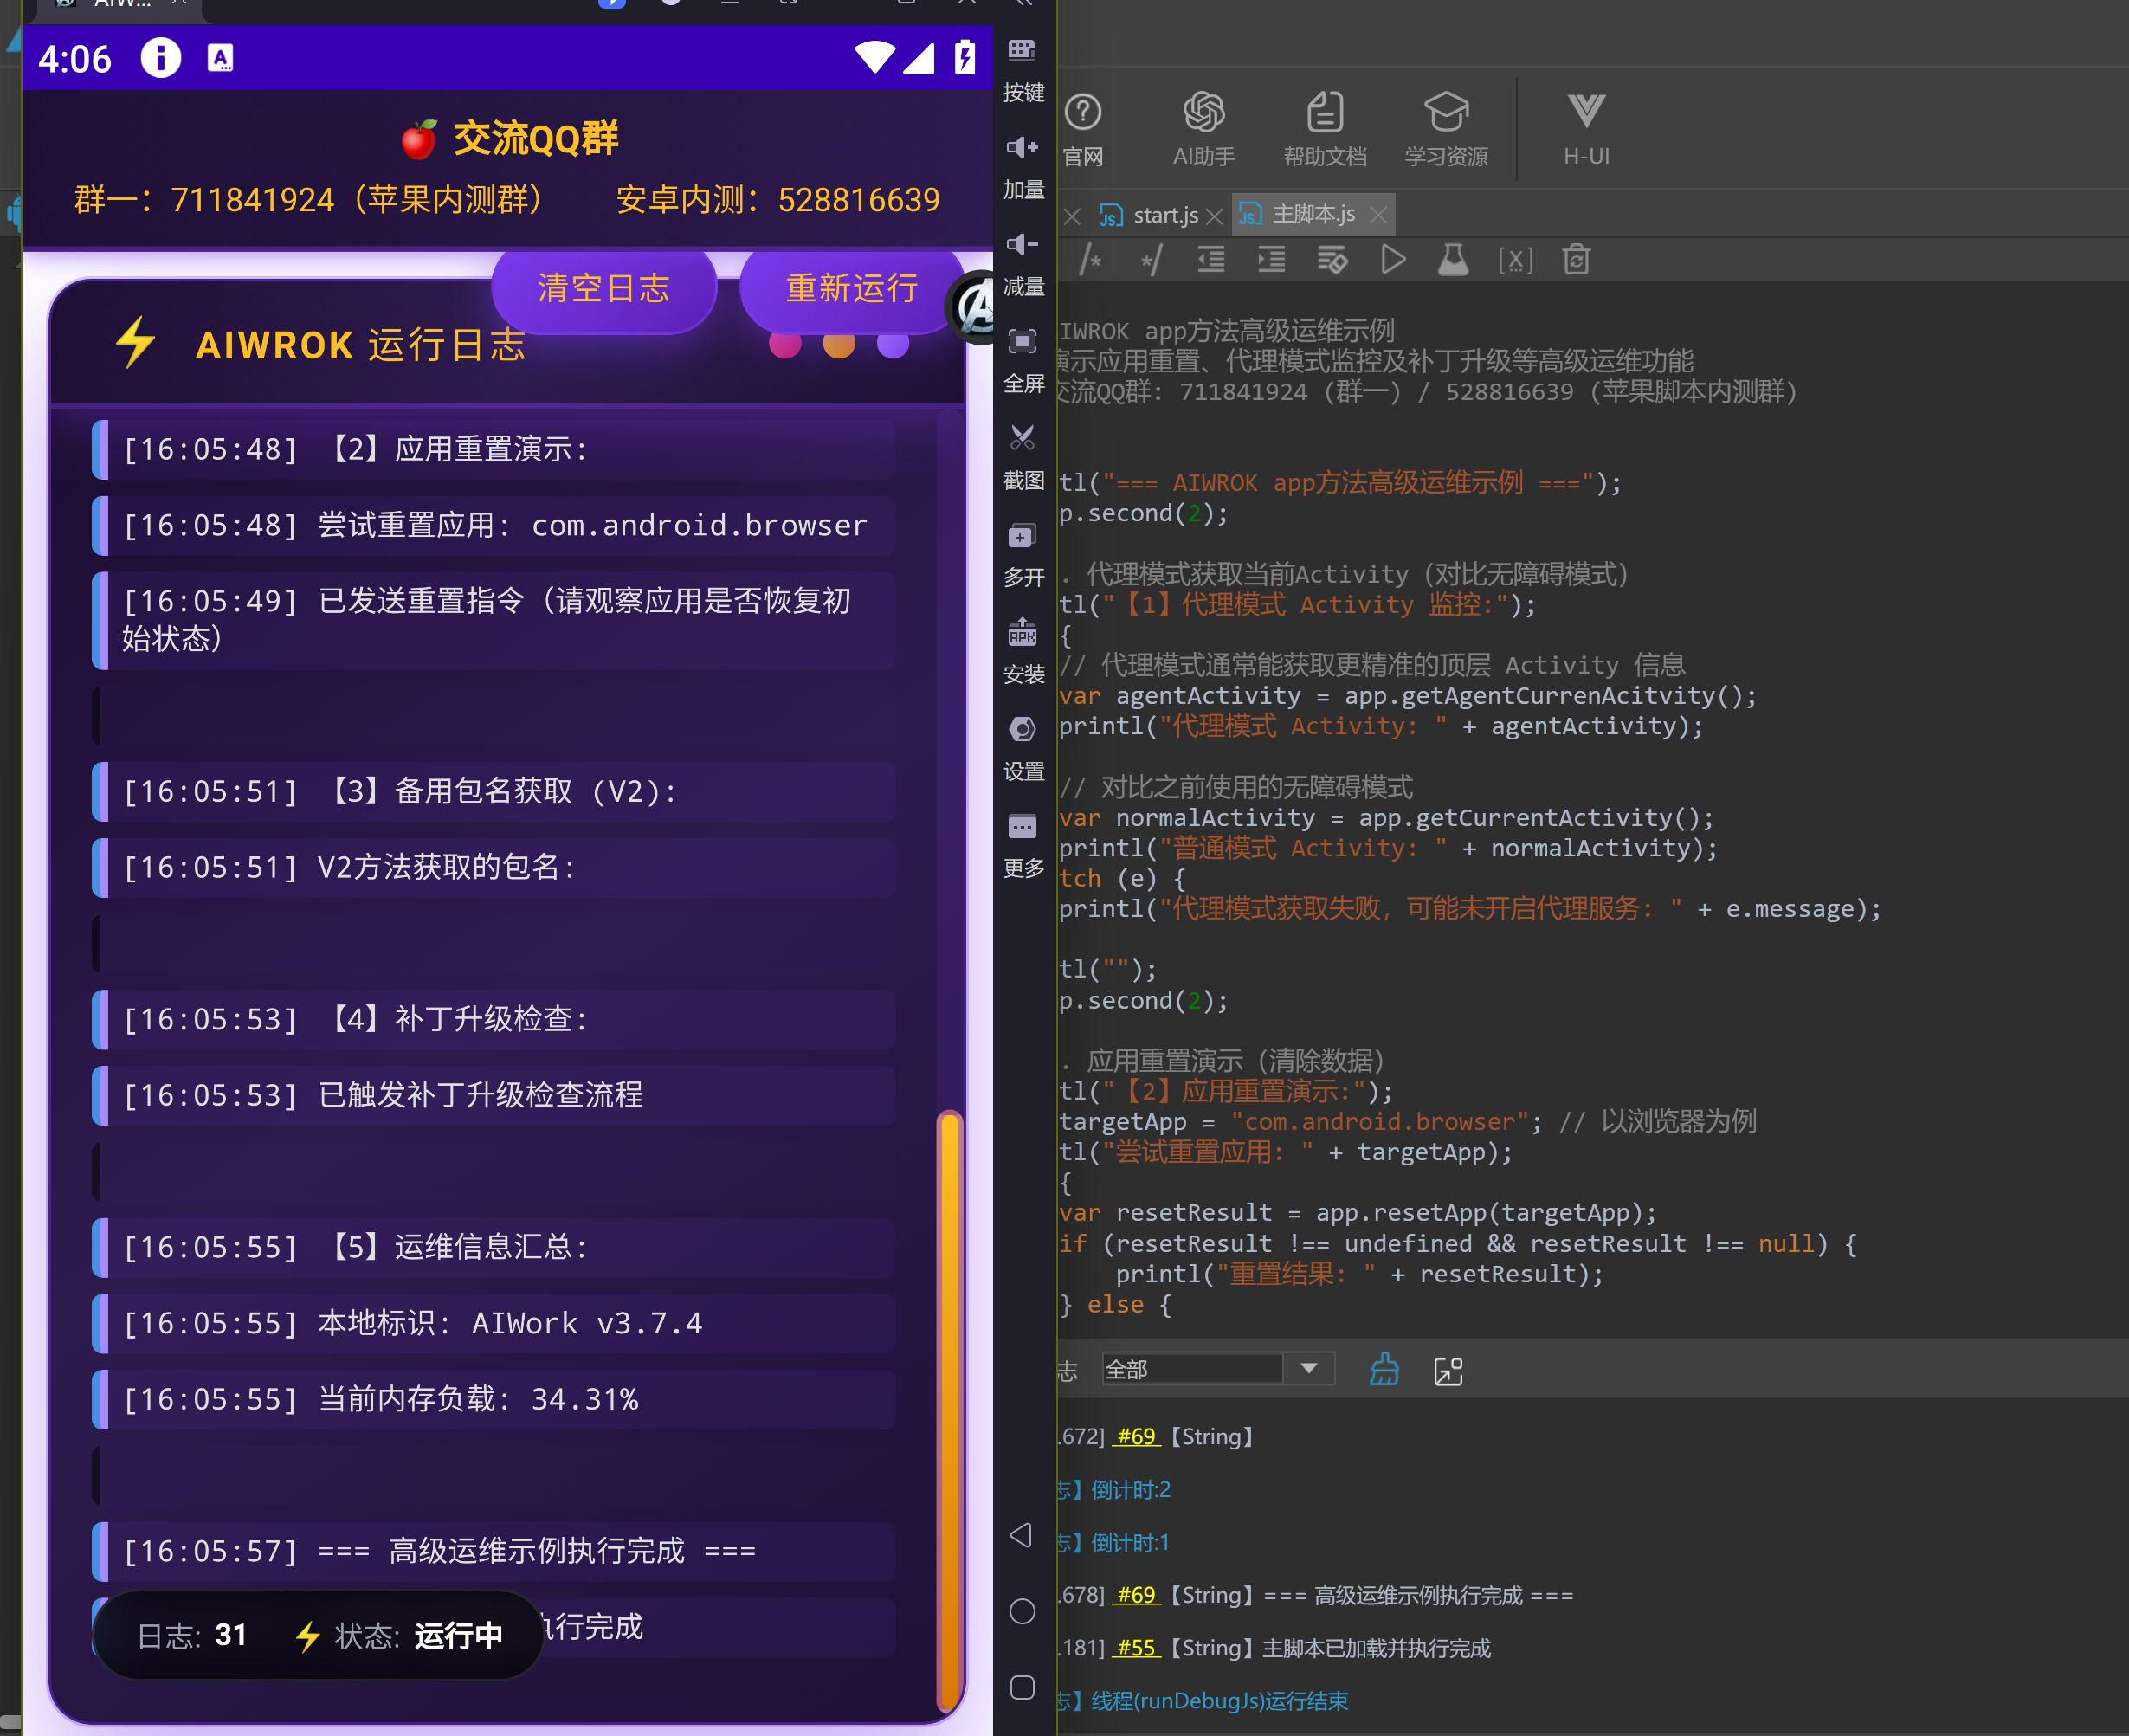Tap the 重新运行 rerun button
The image size is (2129, 1736).
(x=852, y=289)
